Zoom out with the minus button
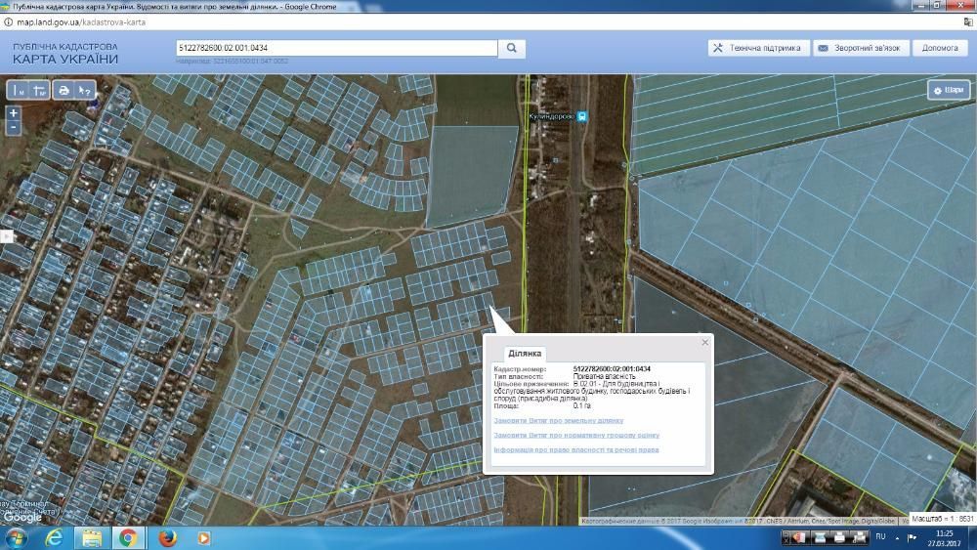 (13, 127)
